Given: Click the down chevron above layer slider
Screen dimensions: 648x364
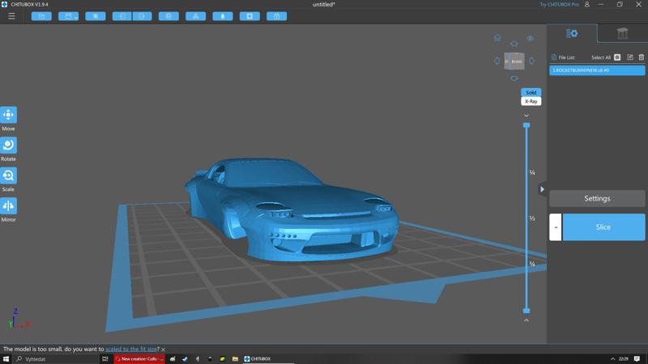Looking at the screenshot, I should 526,116.
